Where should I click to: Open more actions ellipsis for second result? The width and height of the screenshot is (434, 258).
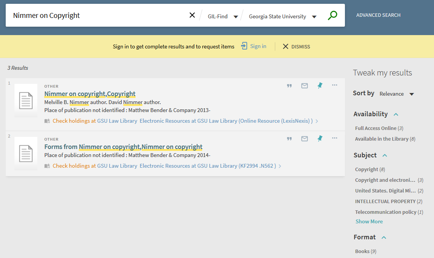[x=335, y=138]
